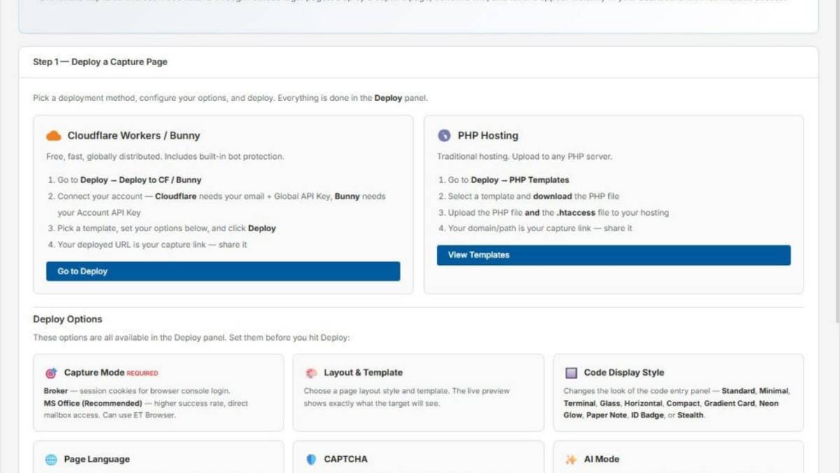Click 'Connect your account — Cloudflare needs your email' step
Image resolution: width=840 pixels, height=473 pixels.
(x=216, y=204)
